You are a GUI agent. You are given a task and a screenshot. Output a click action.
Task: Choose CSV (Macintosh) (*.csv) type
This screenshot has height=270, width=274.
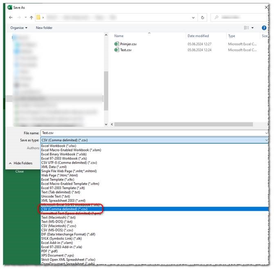[58, 226]
